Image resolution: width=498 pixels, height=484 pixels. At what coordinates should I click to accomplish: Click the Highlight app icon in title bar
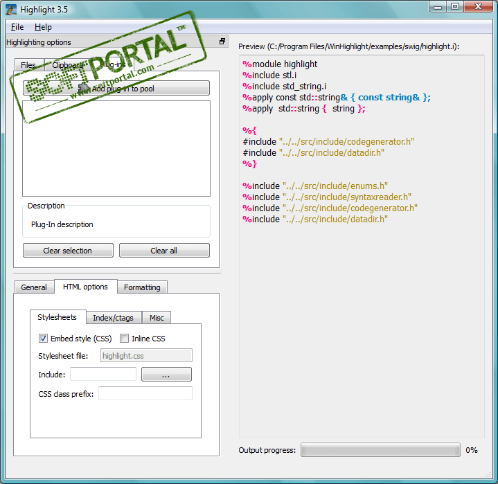pos(10,10)
